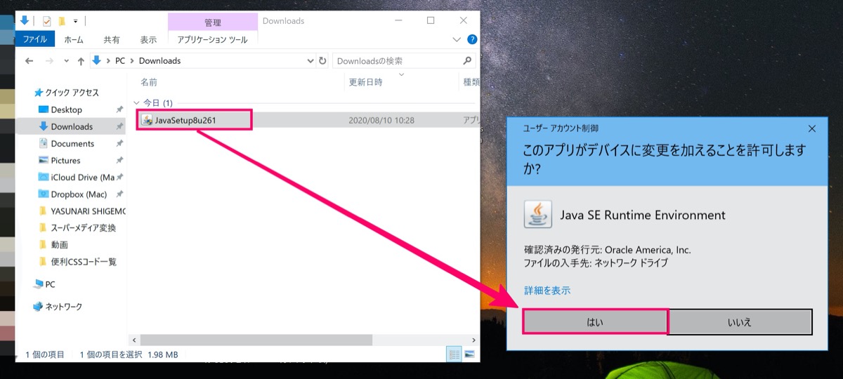843x379 pixels.
Task: Select ネットワーク in the navigation pane
Action: [63, 307]
